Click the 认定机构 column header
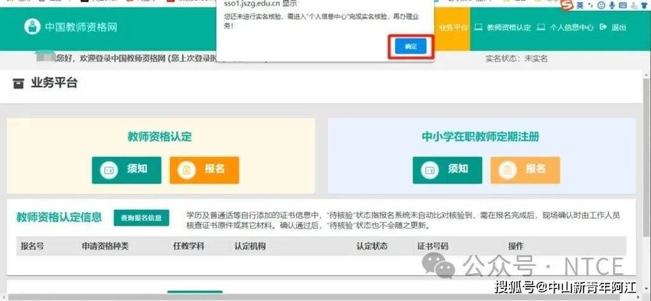 pos(250,246)
